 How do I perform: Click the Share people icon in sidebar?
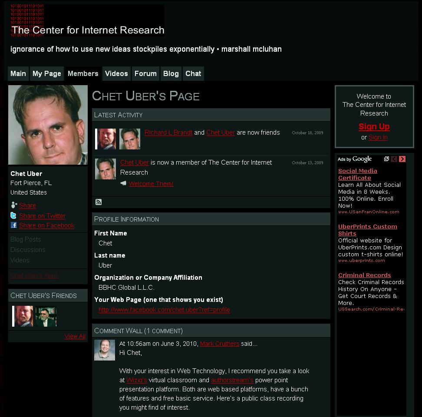pyautogui.click(x=14, y=205)
